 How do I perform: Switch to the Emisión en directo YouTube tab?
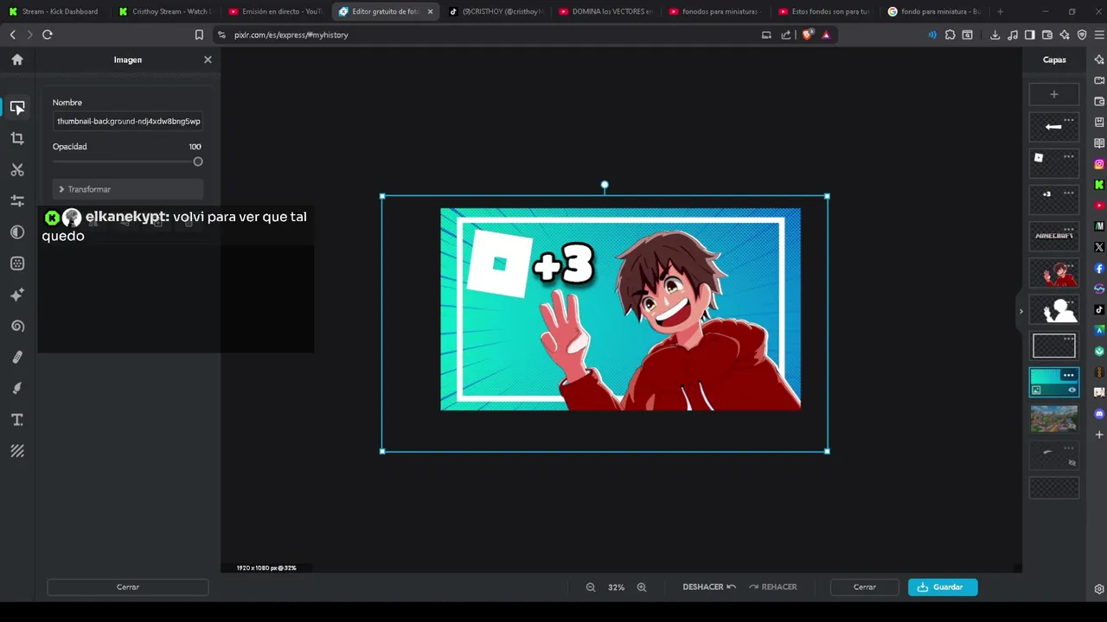pyautogui.click(x=276, y=11)
